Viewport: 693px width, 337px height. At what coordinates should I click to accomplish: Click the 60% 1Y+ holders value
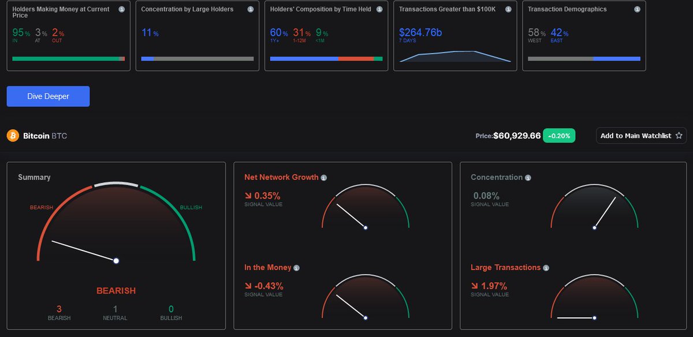[x=279, y=33]
